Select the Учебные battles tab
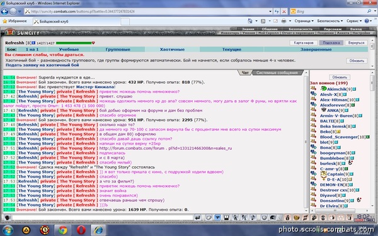The image size is (378, 236). pyautogui.click(x=69, y=49)
